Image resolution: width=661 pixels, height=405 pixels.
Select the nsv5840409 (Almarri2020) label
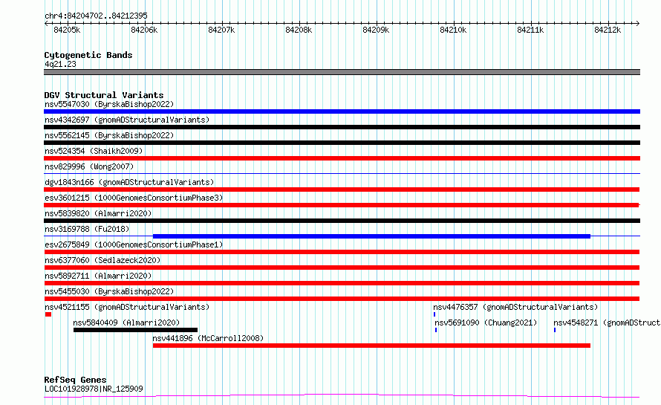[x=126, y=323]
